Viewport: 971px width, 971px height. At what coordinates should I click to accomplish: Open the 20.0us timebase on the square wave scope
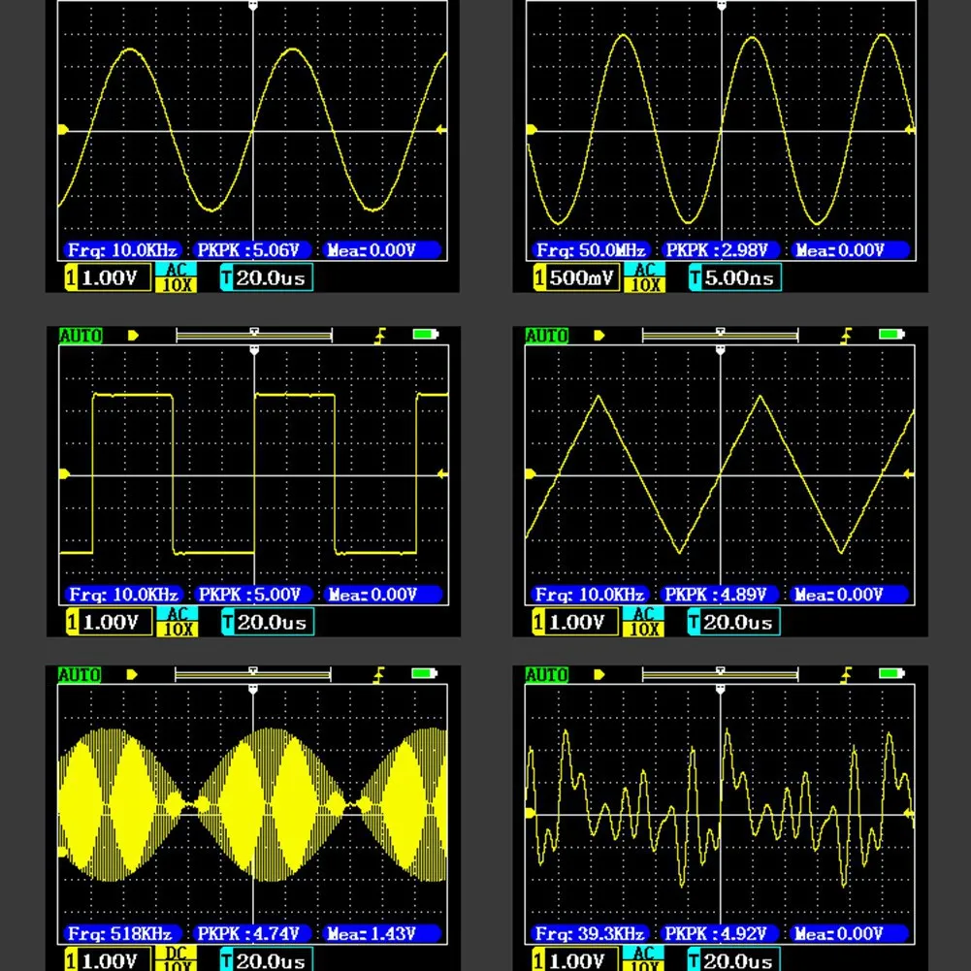pyautogui.click(x=268, y=622)
